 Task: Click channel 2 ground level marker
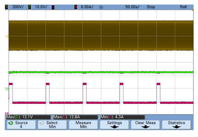click(7, 89)
